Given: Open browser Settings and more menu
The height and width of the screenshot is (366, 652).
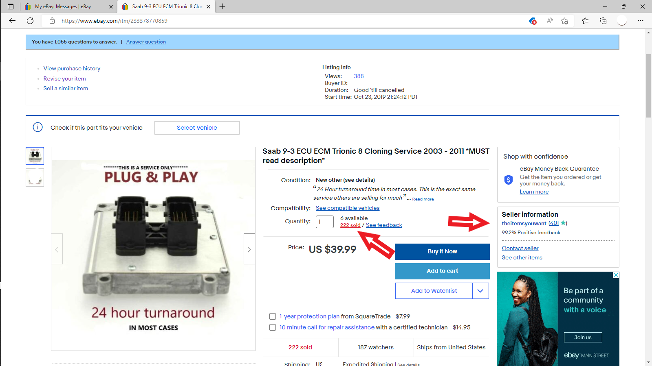Looking at the screenshot, I should pos(641,21).
